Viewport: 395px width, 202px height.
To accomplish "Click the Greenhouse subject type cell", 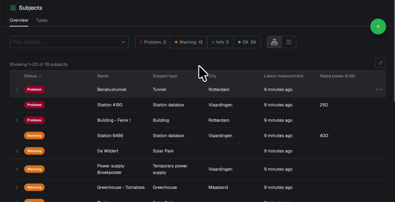I will pos(165,187).
